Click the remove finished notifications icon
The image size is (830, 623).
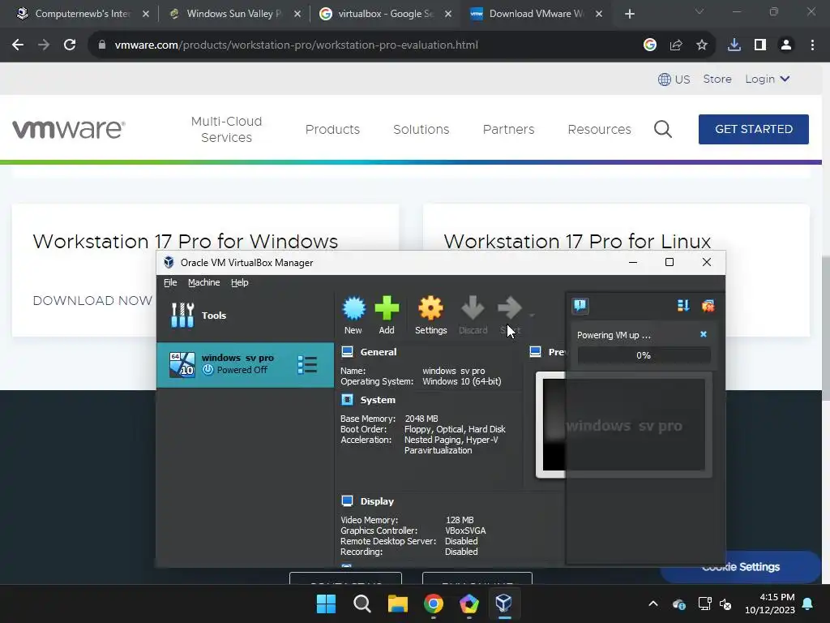click(708, 306)
